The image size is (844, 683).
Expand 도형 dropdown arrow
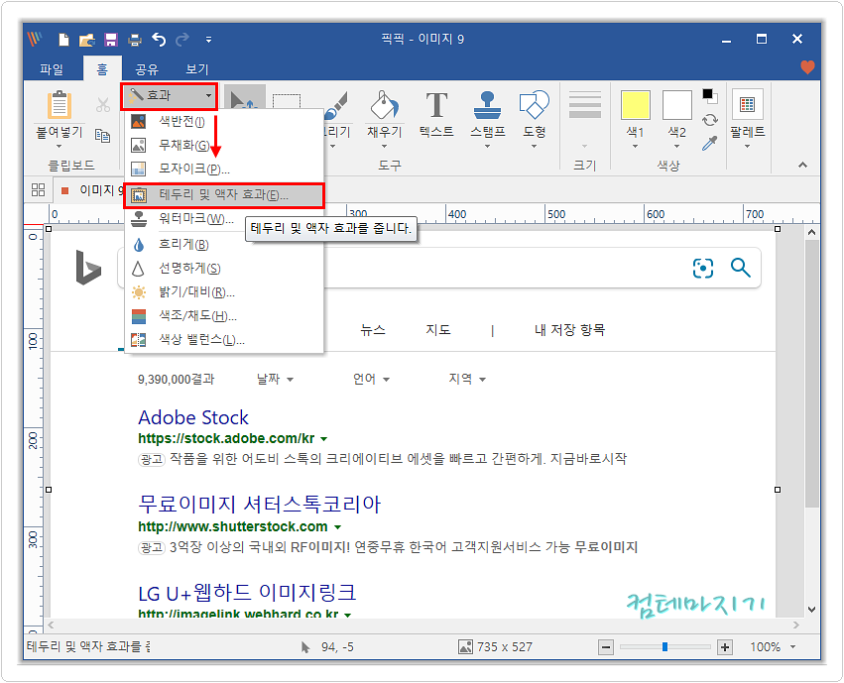pyautogui.click(x=534, y=147)
